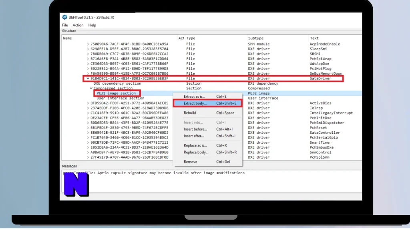Click the PciHotPlug text cell
Image resolution: width=410 pixels, height=230 pixels.
(320, 69)
